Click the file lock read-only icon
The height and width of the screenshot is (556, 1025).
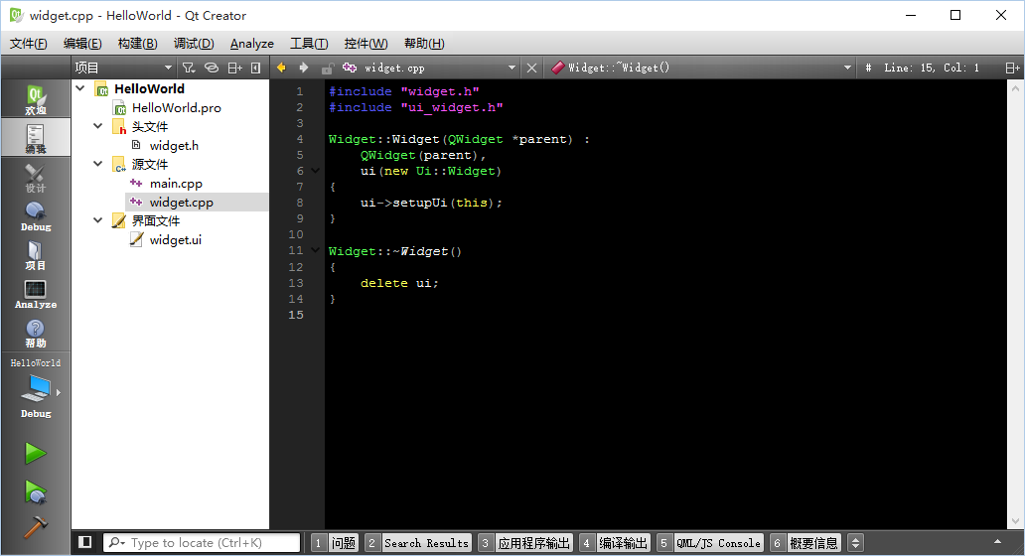point(328,68)
